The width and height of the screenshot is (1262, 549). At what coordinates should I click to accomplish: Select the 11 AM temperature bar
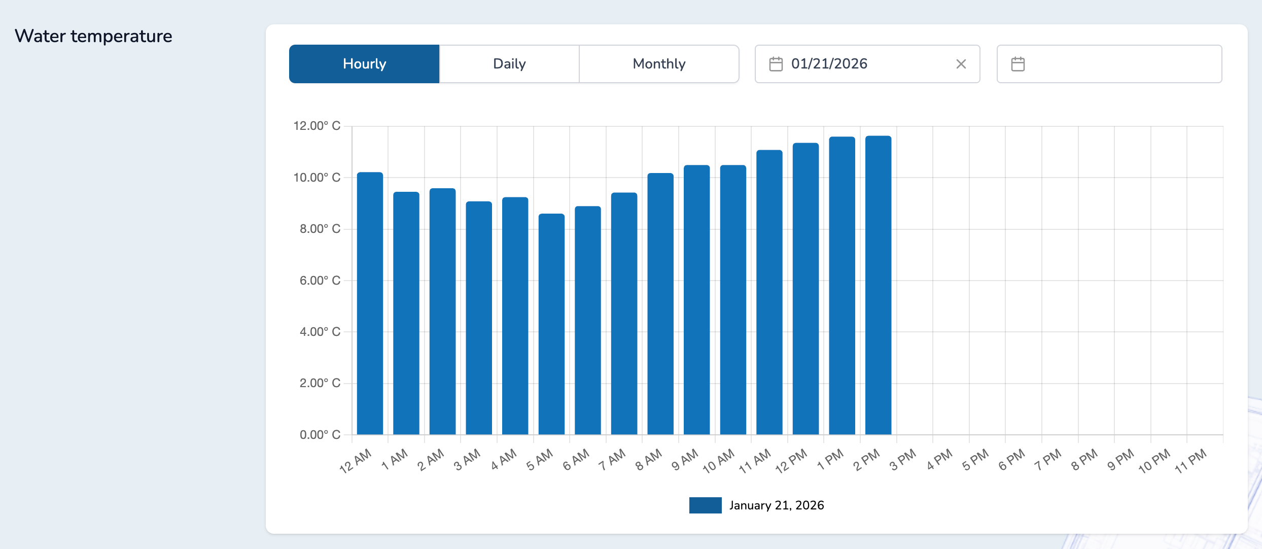coord(769,292)
